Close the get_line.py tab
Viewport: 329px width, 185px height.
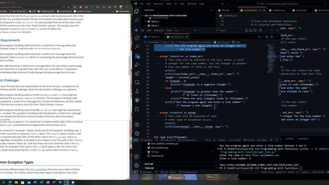[187, 37]
